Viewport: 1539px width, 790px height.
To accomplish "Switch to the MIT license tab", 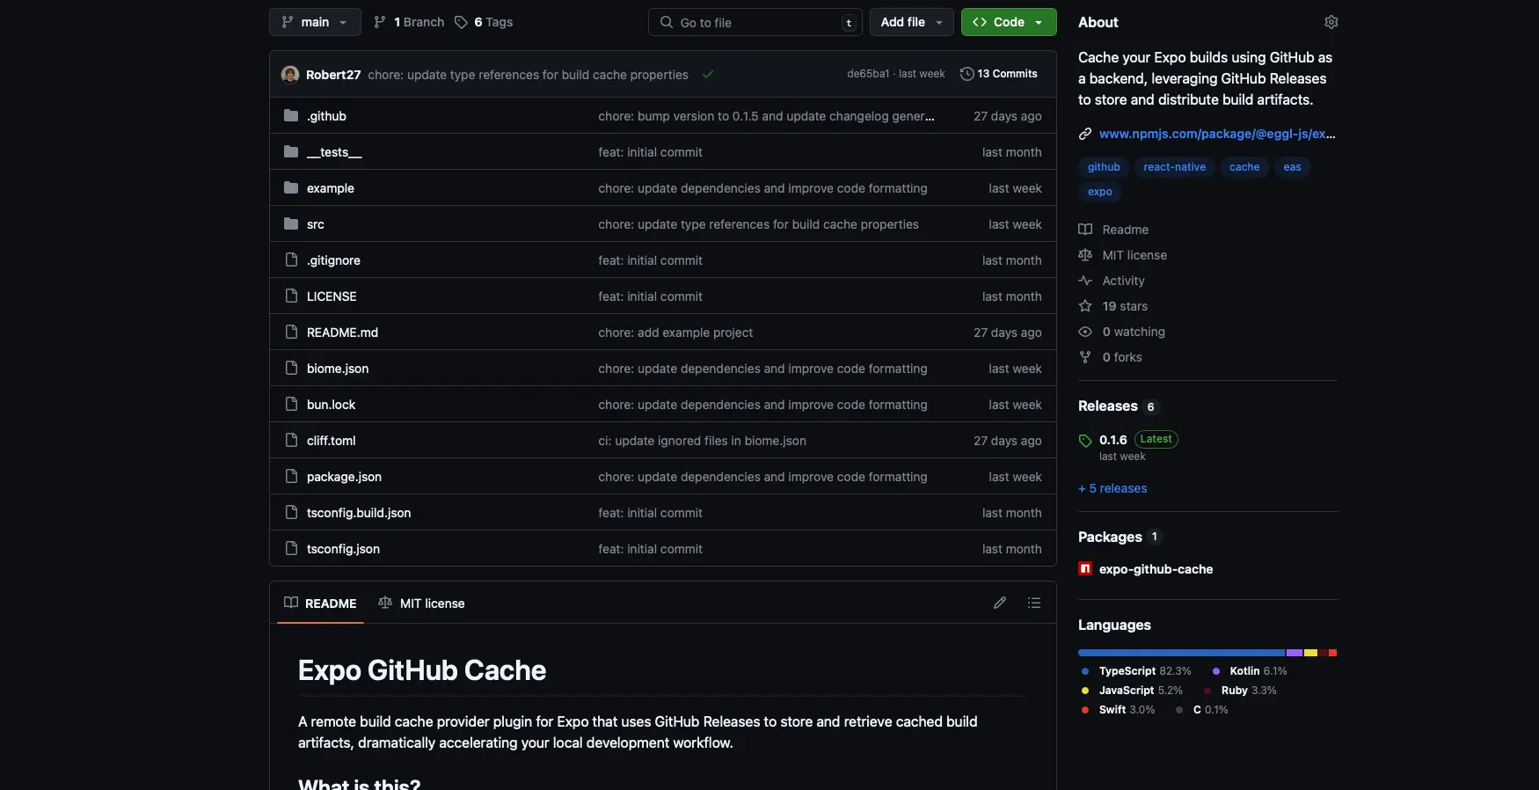I will pyautogui.click(x=421, y=603).
